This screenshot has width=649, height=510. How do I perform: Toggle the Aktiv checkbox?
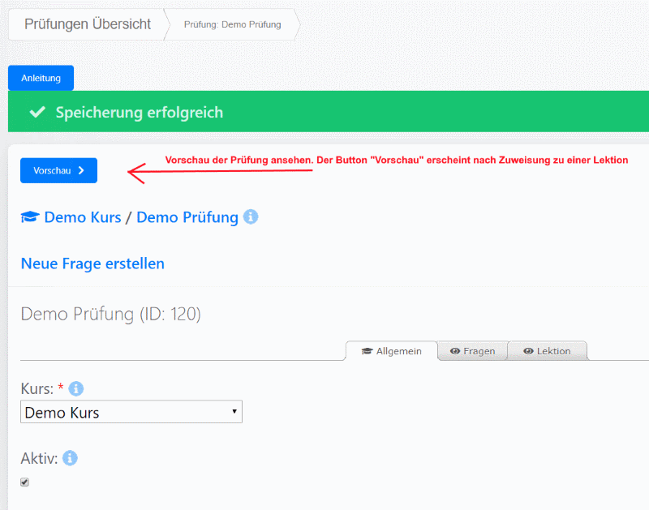tap(24, 482)
